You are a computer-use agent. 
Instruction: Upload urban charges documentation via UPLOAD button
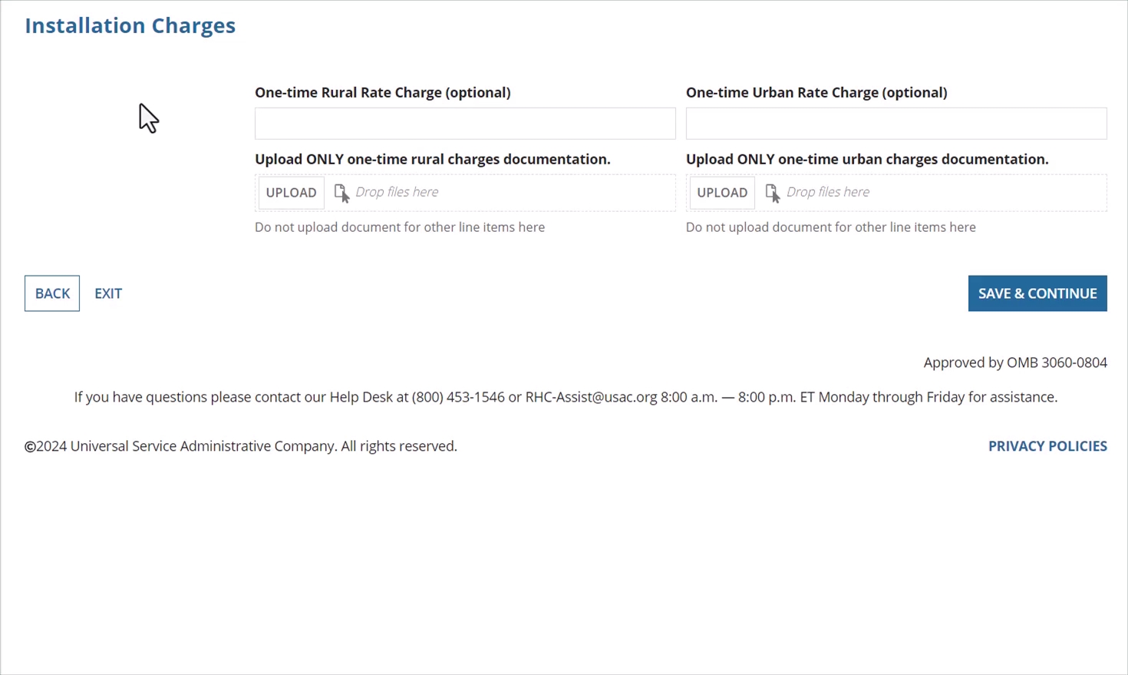pyautogui.click(x=722, y=193)
